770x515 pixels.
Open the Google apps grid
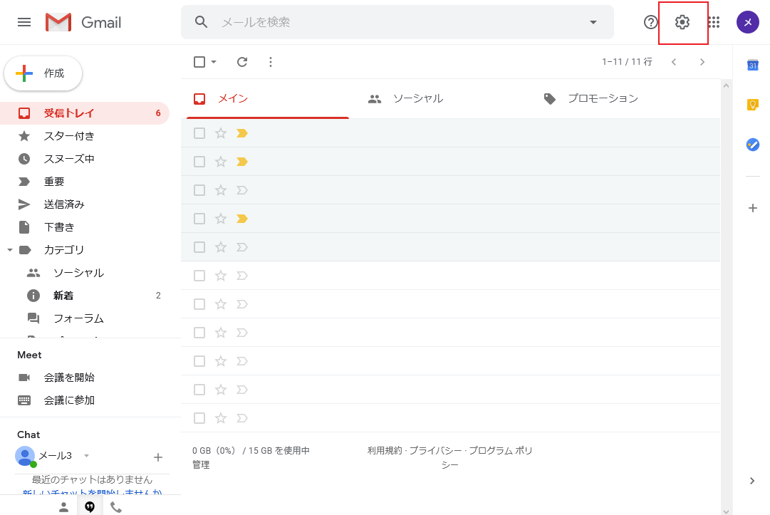click(714, 22)
